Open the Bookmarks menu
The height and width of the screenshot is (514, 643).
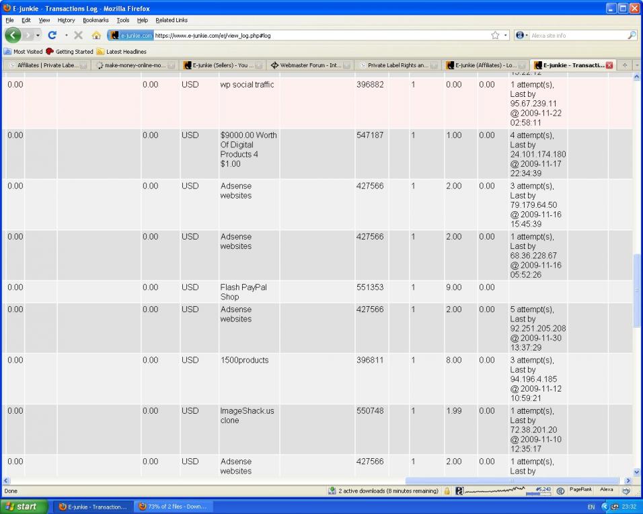pos(96,20)
